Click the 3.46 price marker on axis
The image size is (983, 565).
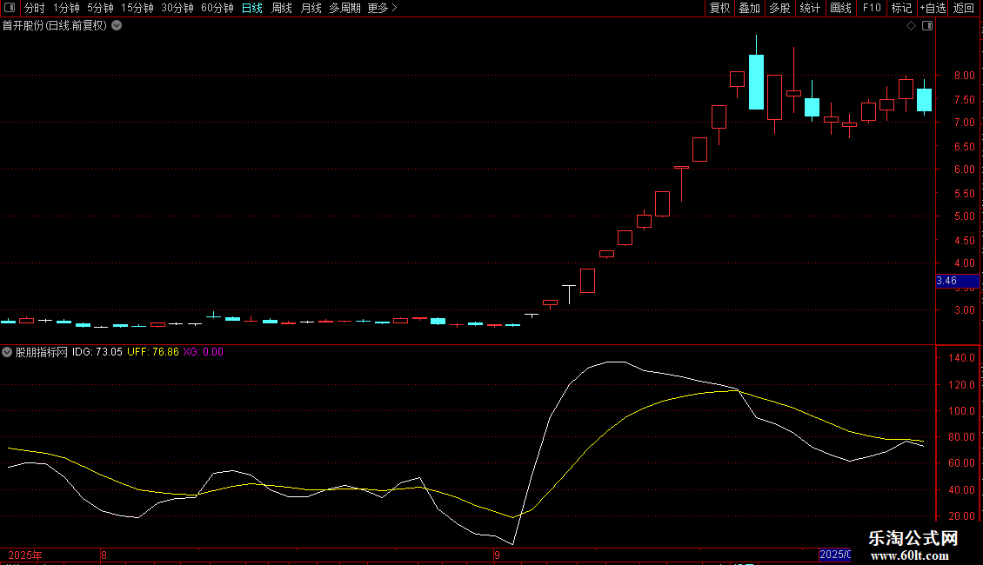957,281
